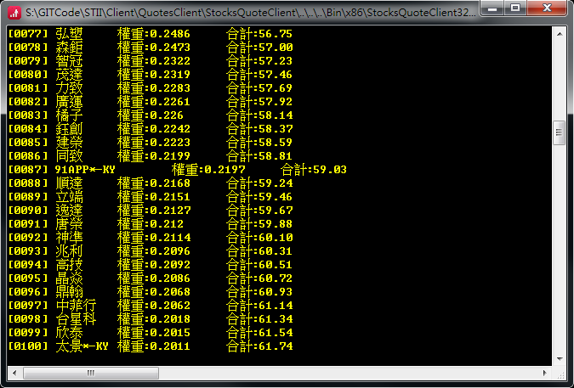
Task: Close the StocksQuoteClient console window
Action: [x=547, y=8]
